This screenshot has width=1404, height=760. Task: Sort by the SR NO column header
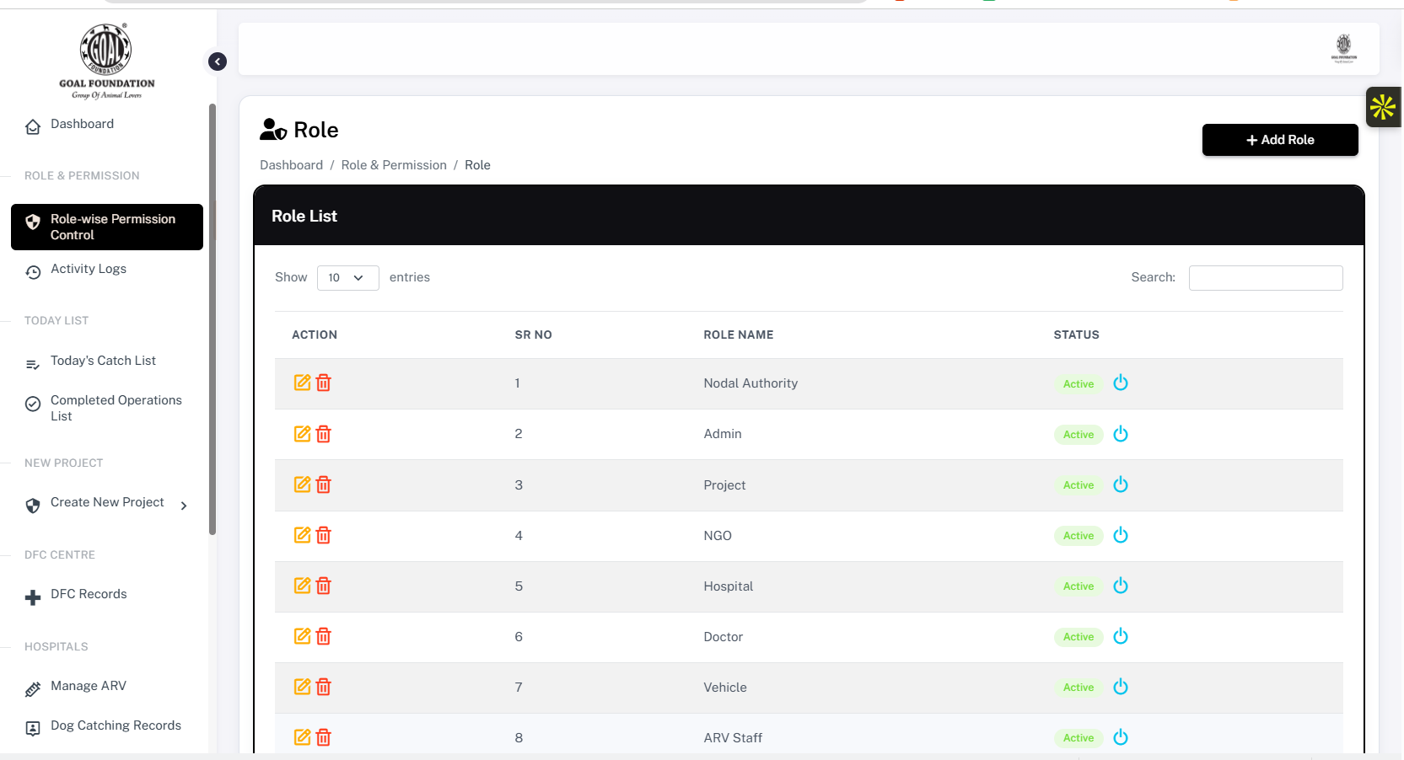click(x=533, y=335)
